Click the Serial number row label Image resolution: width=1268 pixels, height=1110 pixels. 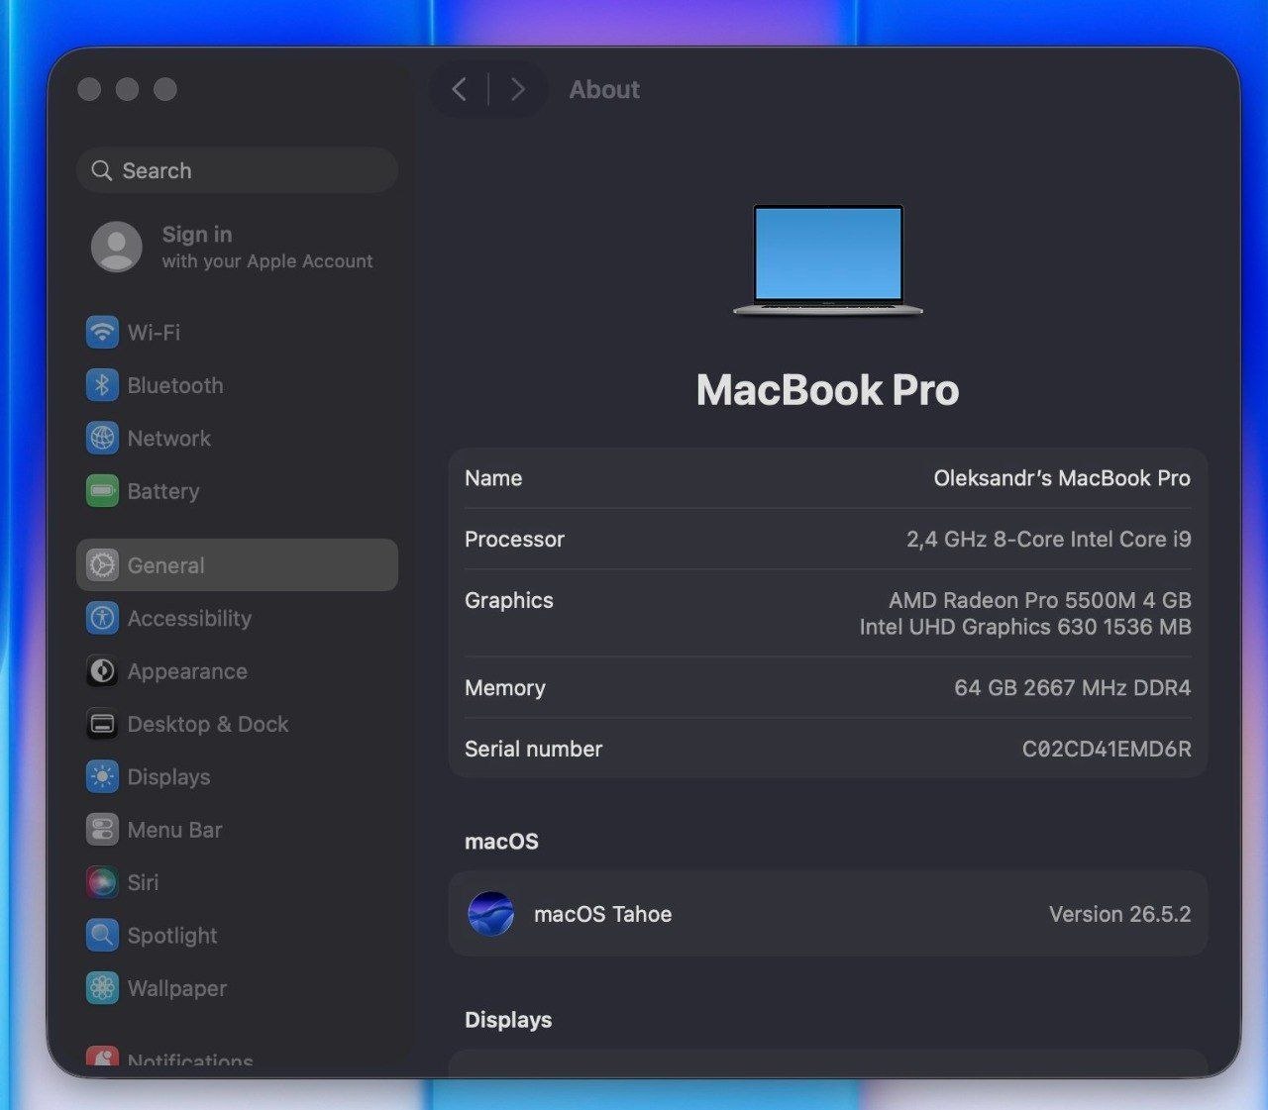(x=533, y=750)
